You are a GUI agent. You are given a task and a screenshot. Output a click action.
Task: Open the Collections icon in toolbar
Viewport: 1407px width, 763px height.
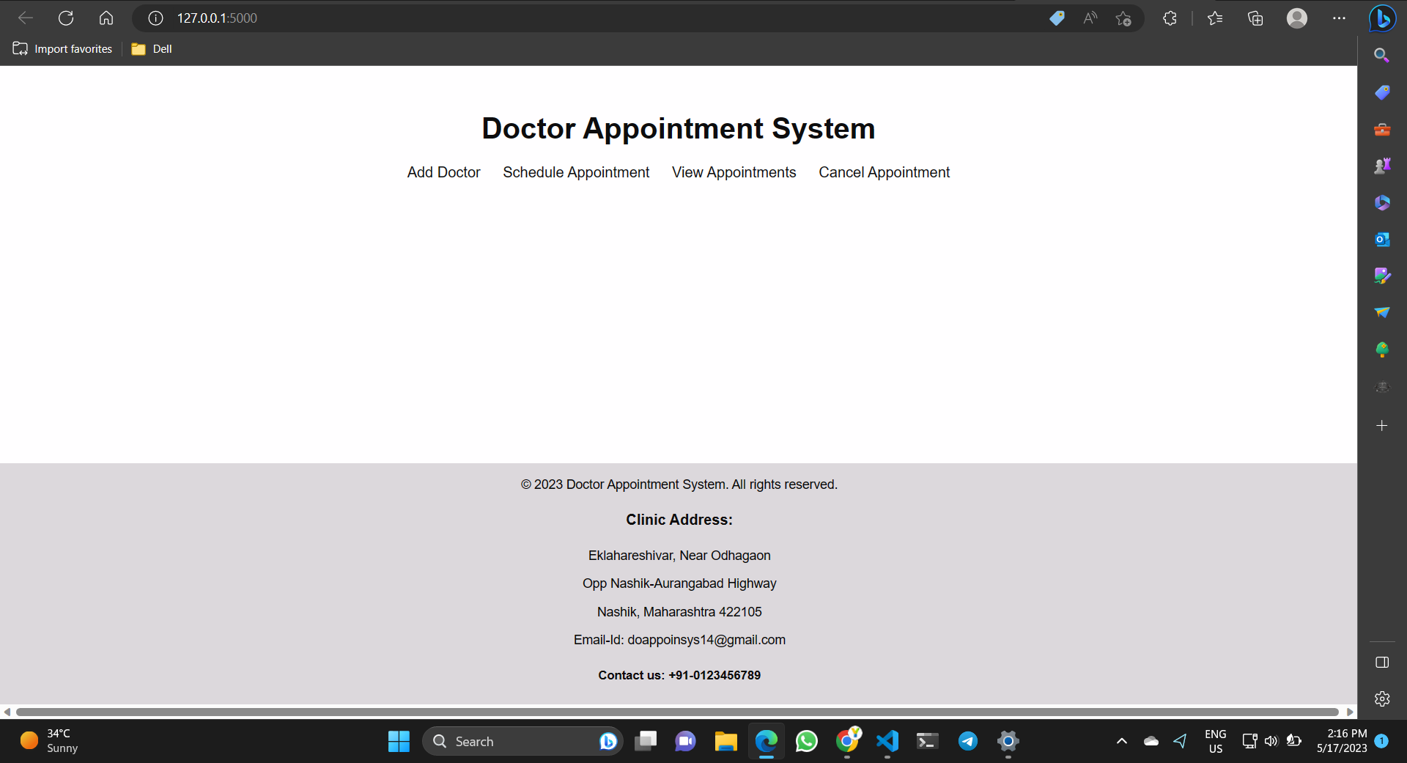click(1255, 18)
